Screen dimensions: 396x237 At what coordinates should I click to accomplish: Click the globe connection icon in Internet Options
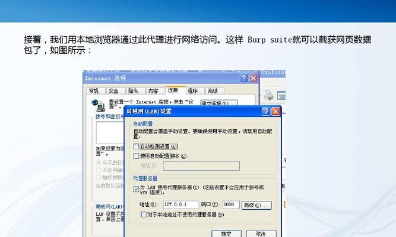(x=98, y=105)
